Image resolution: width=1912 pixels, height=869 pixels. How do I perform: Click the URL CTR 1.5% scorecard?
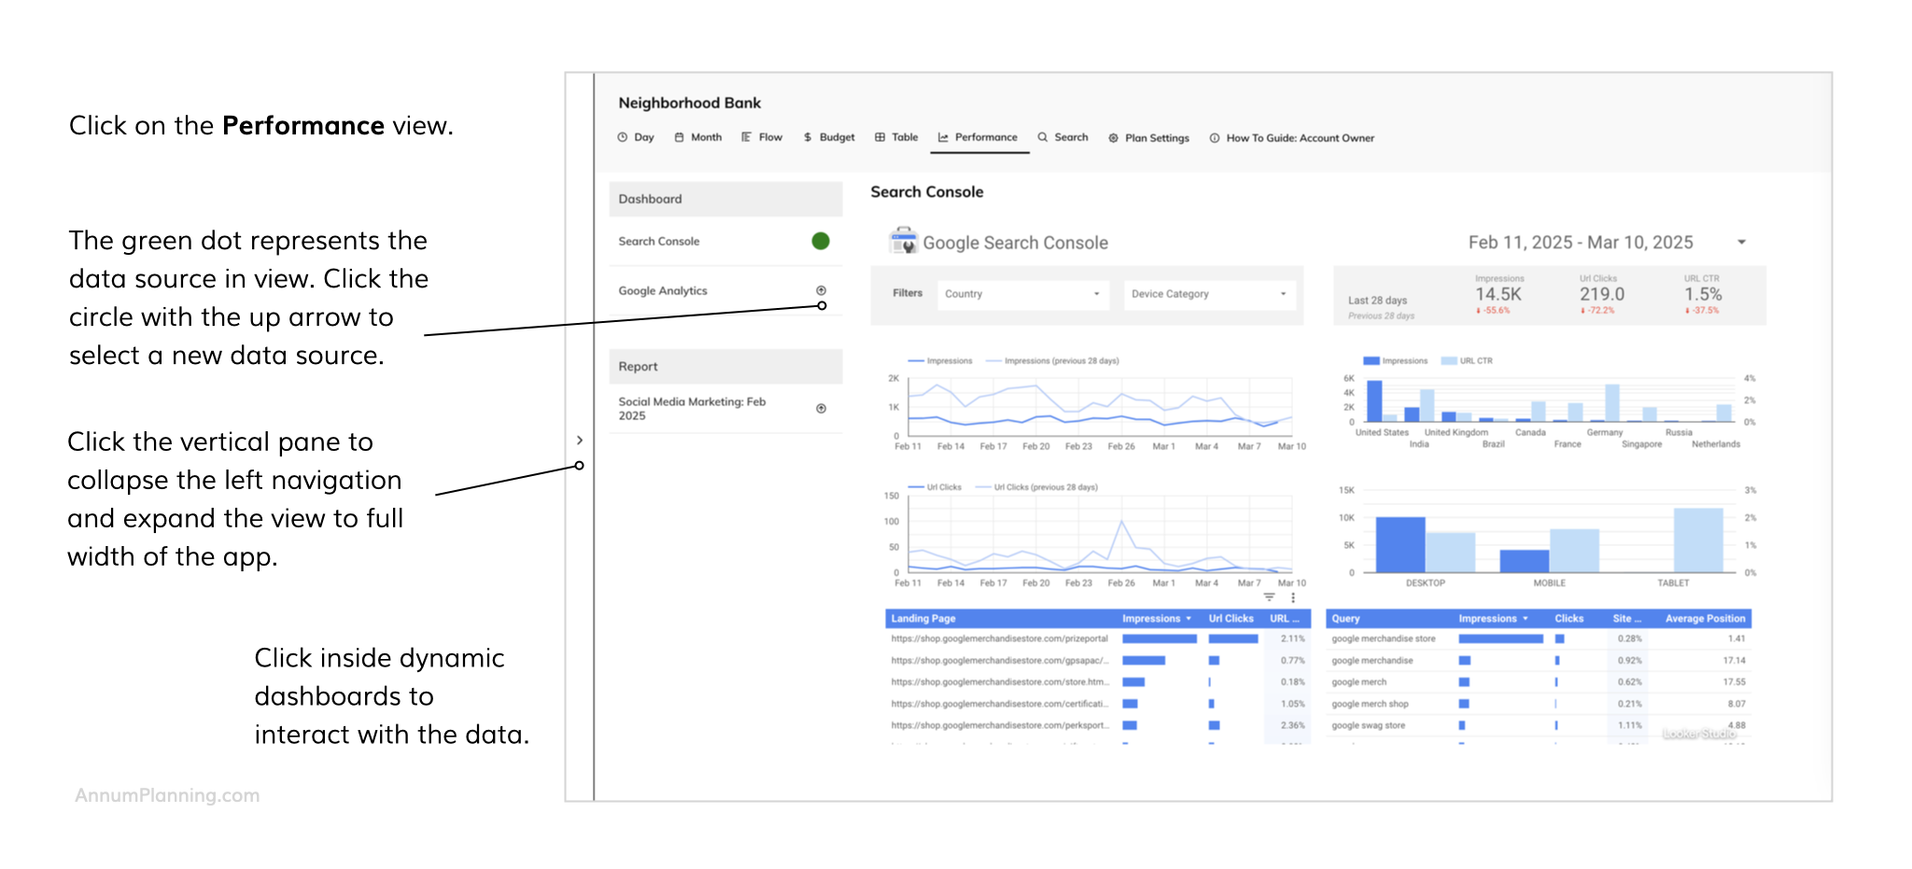pos(1703,294)
